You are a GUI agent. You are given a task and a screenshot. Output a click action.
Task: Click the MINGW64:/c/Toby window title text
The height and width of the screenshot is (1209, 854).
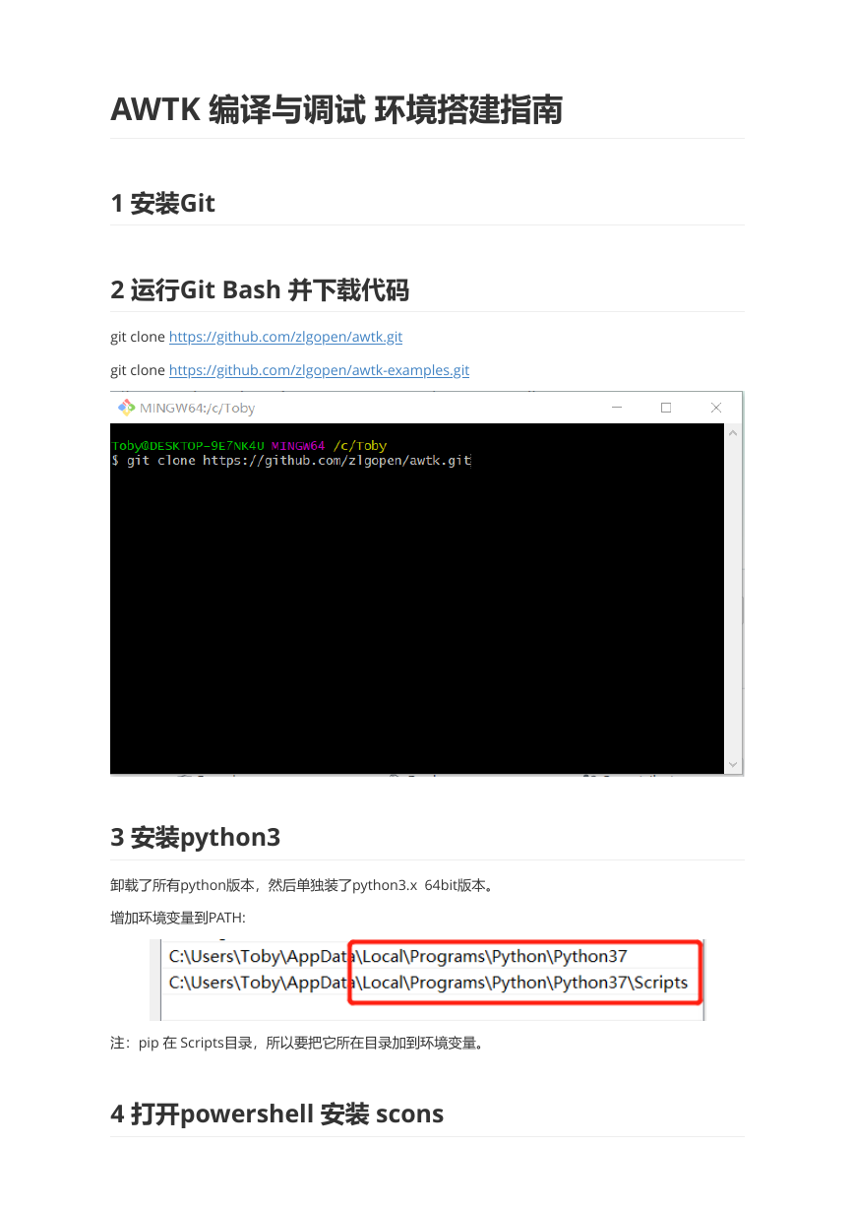(x=198, y=408)
